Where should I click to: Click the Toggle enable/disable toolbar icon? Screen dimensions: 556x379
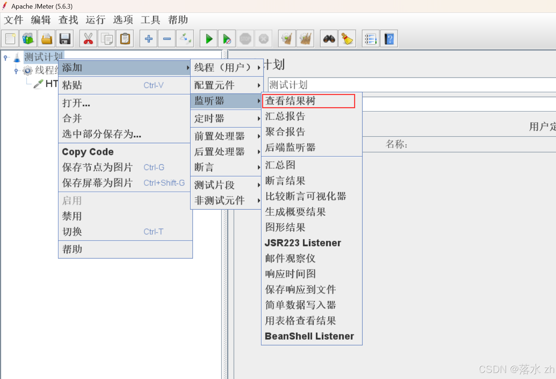coord(185,39)
